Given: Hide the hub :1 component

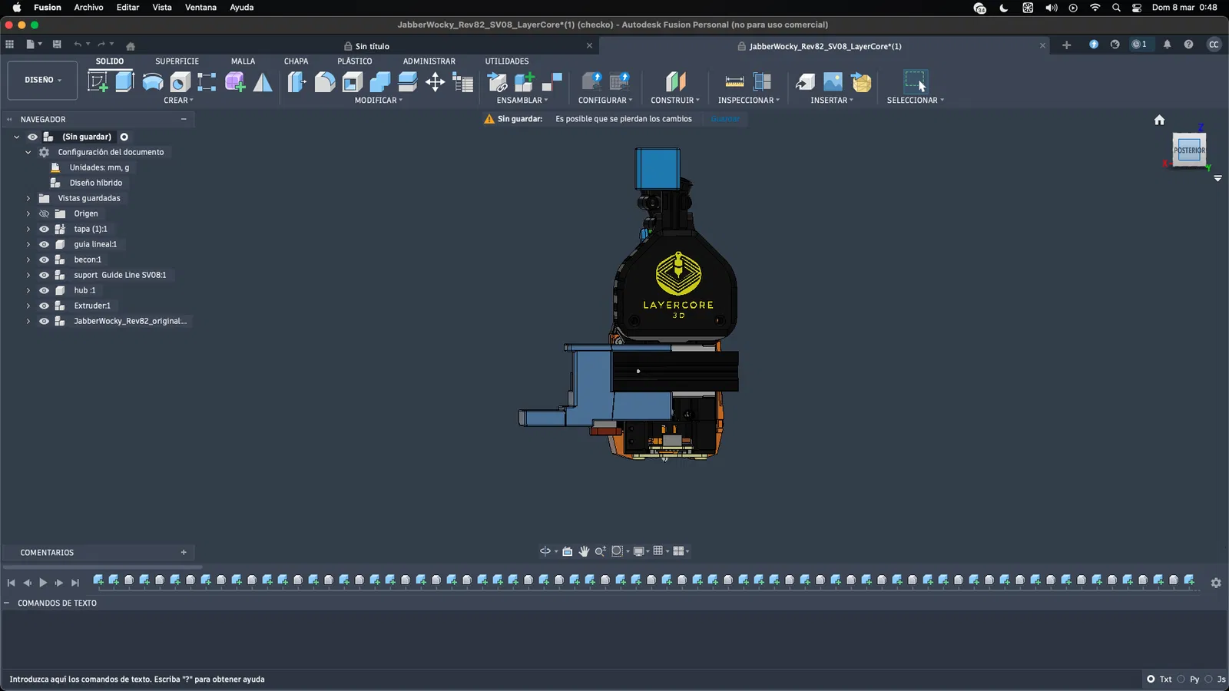Looking at the screenshot, I should [44, 290].
